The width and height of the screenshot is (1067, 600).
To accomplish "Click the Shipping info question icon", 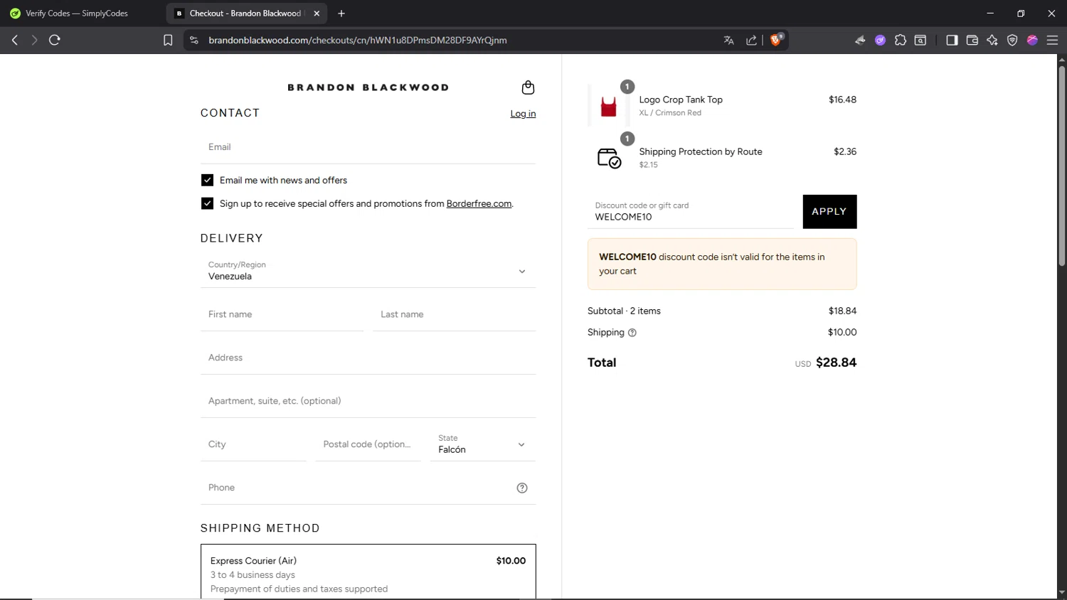I will [632, 333].
